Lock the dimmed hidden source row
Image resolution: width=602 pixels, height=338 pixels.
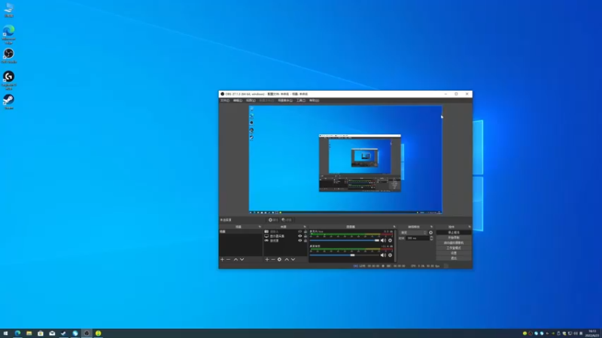click(x=306, y=231)
